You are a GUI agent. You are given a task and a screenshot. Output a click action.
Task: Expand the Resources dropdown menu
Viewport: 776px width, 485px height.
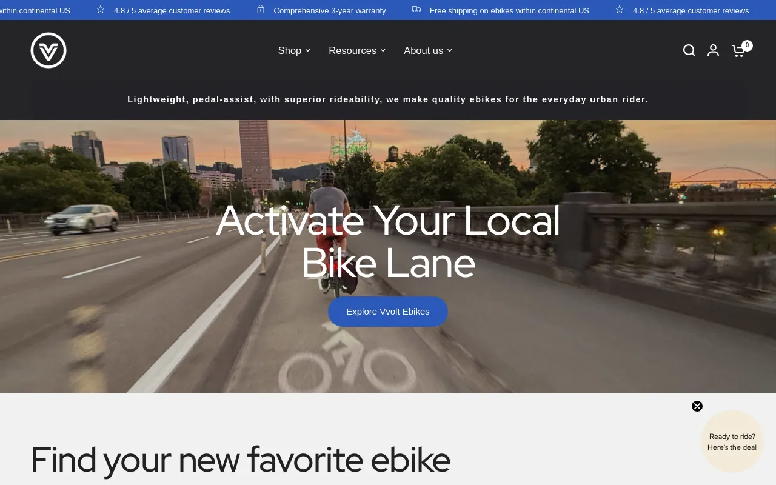click(357, 50)
